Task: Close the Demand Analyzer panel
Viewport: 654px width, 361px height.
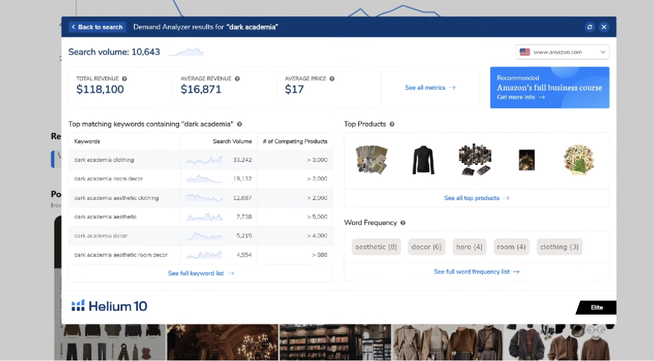Action: [x=604, y=27]
